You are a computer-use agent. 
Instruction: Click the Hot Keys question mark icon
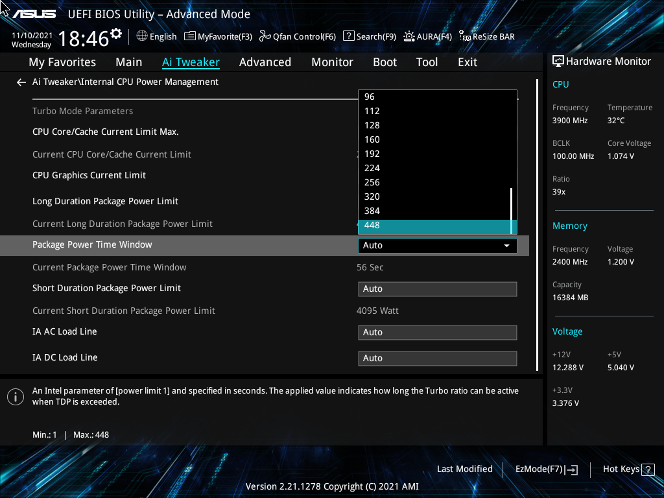click(x=648, y=469)
